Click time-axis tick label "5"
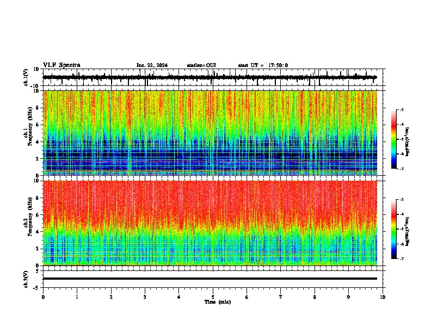Image resolution: width=431 pixels, height=333 pixels. click(x=213, y=297)
